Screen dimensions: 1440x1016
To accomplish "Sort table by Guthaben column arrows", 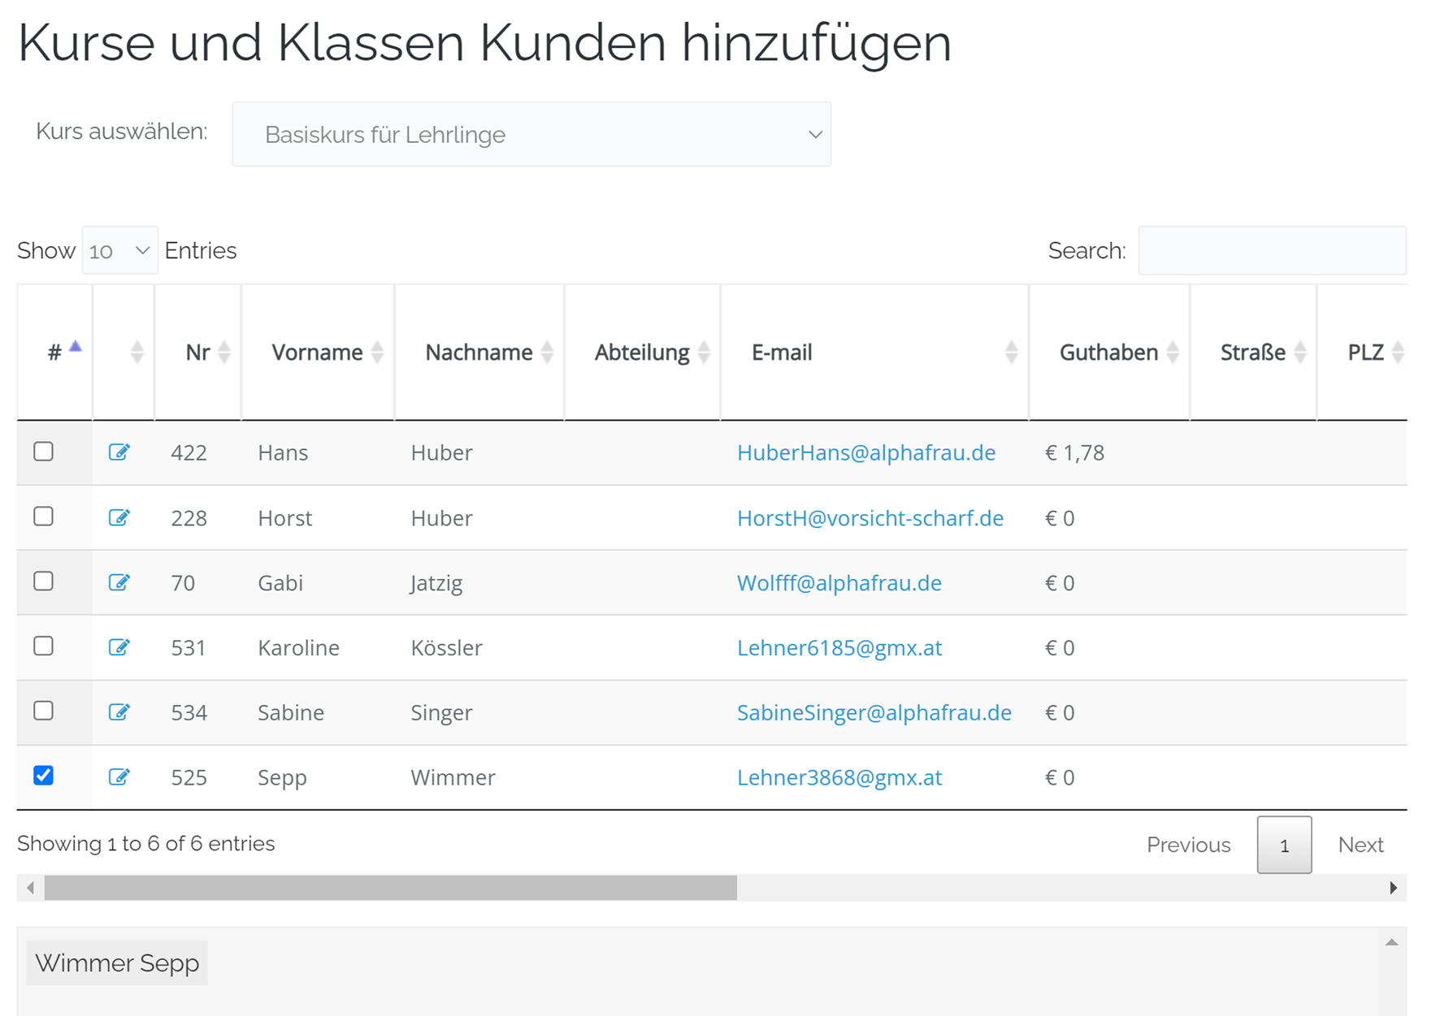I will pos(1172,352).
